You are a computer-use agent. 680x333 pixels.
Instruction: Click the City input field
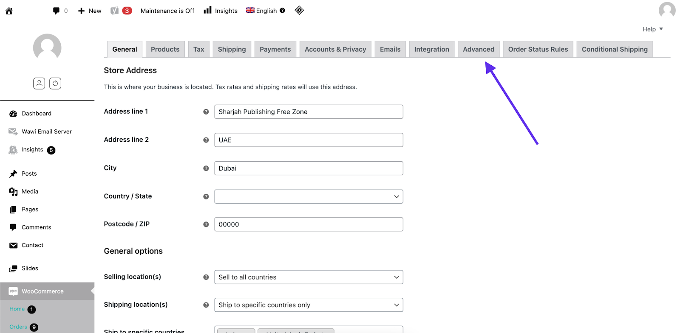pos(309,168)
